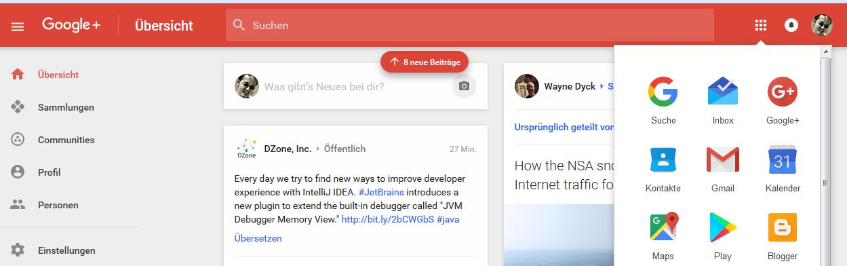Click the Google+ logo
The width and height of the screenshot is (847, 266).
pos(71,25)
